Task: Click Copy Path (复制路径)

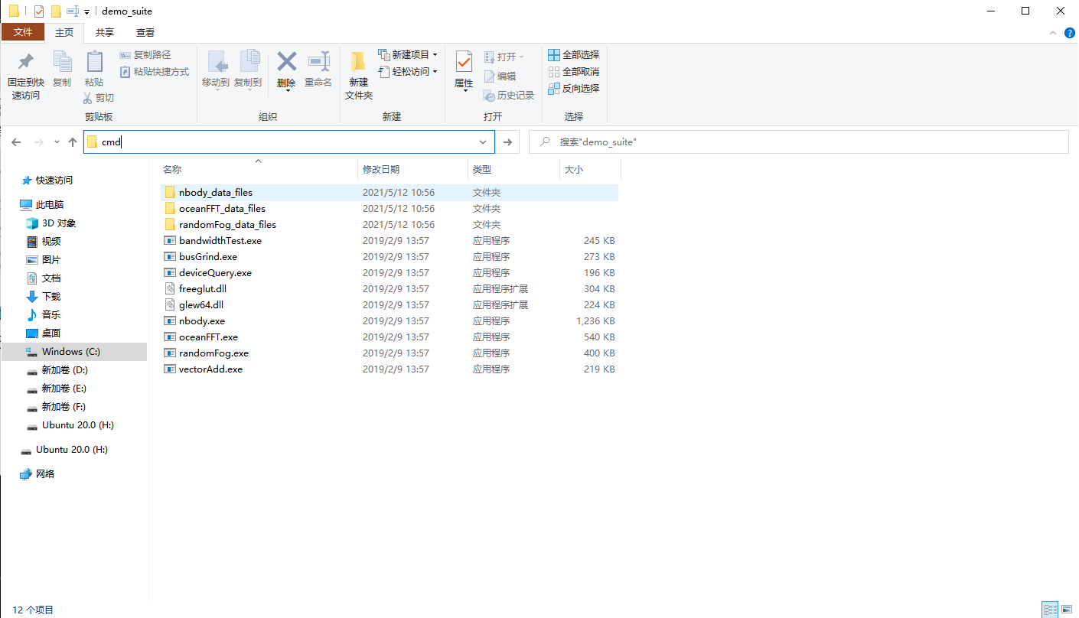Action: [145, 55]
